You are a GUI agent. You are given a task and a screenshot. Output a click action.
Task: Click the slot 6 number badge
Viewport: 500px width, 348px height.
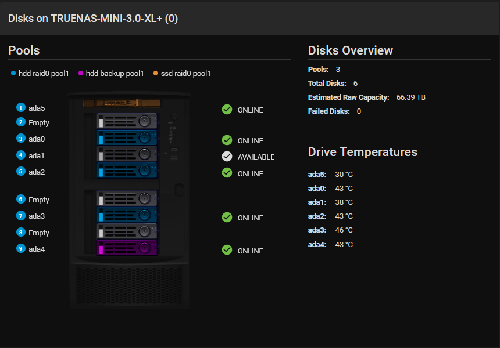(21, 200)
